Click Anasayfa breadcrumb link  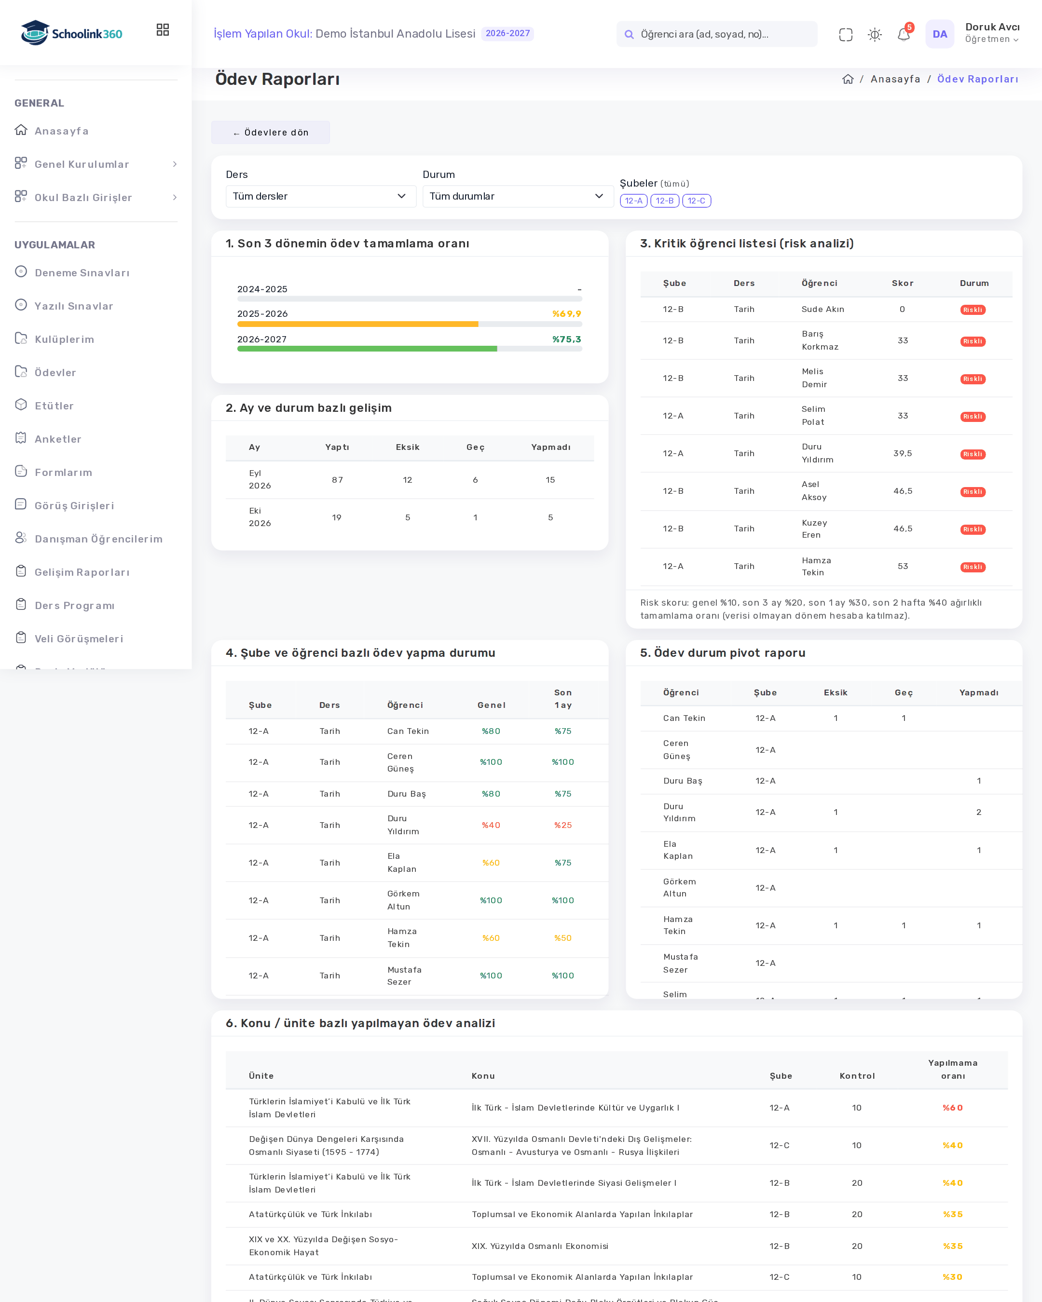[x=895, y=79]
